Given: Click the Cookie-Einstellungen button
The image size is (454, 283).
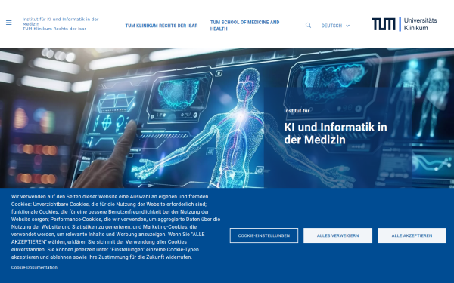Looking at the screenshot, I should point(264,235).
